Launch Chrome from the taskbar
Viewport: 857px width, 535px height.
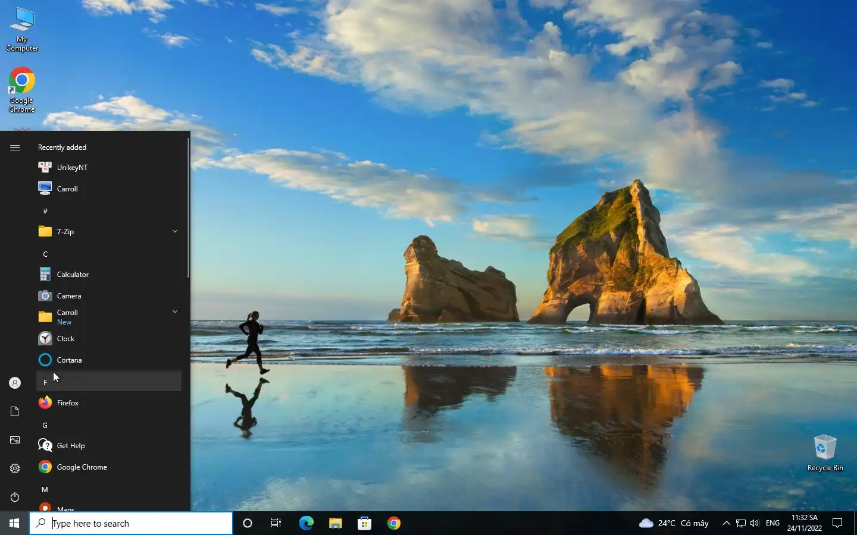(x=393, y=523)
